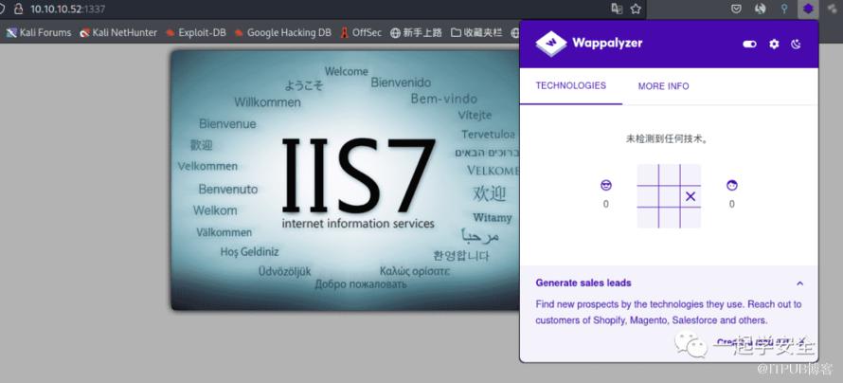Click the 未检测到任何技术 message text
Viewport: 843px width, 383px height.
coord(668,138)
